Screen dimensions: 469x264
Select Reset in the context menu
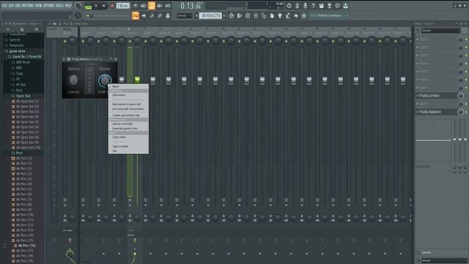(x=128, y=87)
